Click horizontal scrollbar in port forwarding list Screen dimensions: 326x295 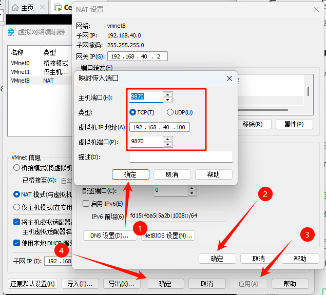click(262, 110)
